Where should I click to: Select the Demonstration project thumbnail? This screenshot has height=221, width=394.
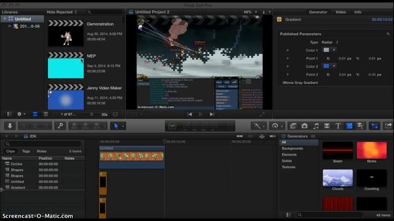tap(66, 33)
